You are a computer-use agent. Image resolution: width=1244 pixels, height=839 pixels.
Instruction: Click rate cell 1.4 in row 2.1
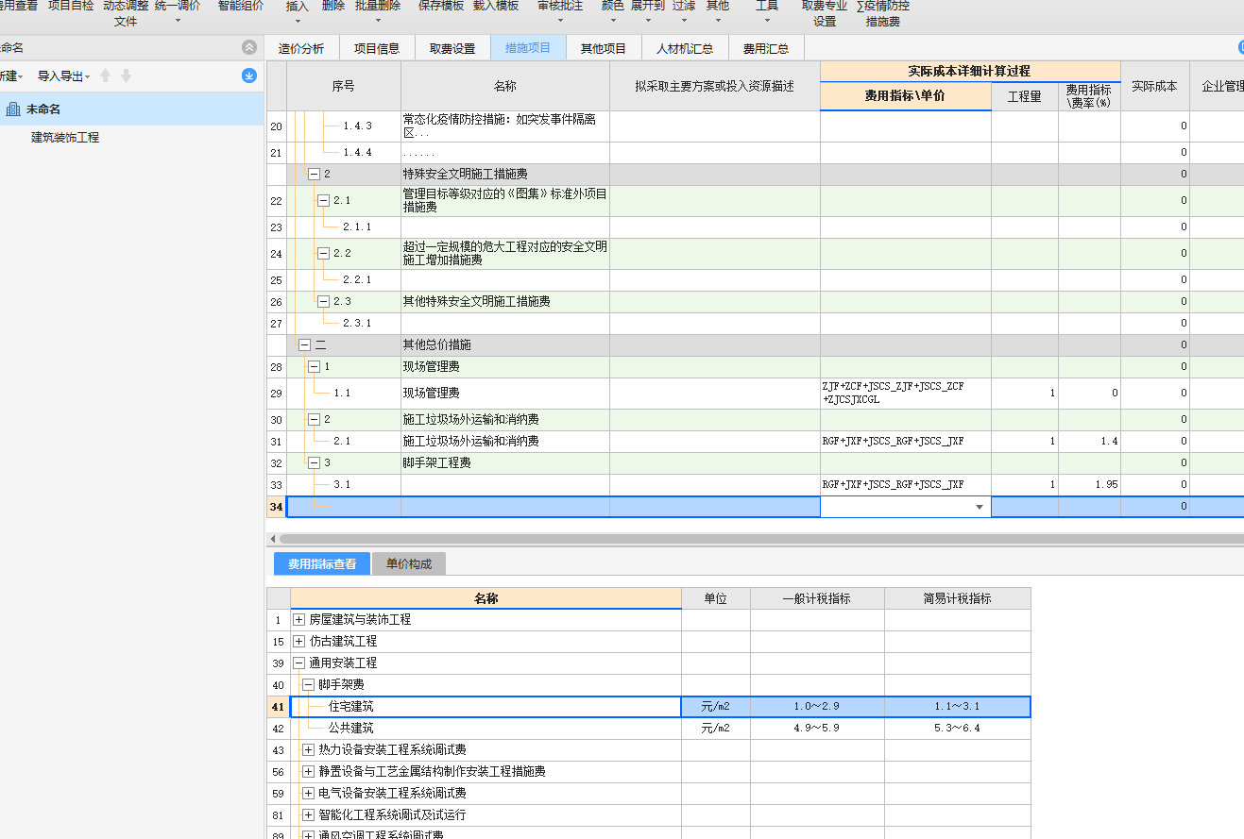pyautogui.click(x=1089, y=441)
